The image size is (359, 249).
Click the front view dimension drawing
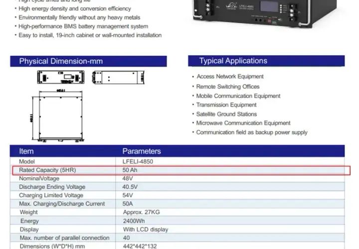(61, 77)
